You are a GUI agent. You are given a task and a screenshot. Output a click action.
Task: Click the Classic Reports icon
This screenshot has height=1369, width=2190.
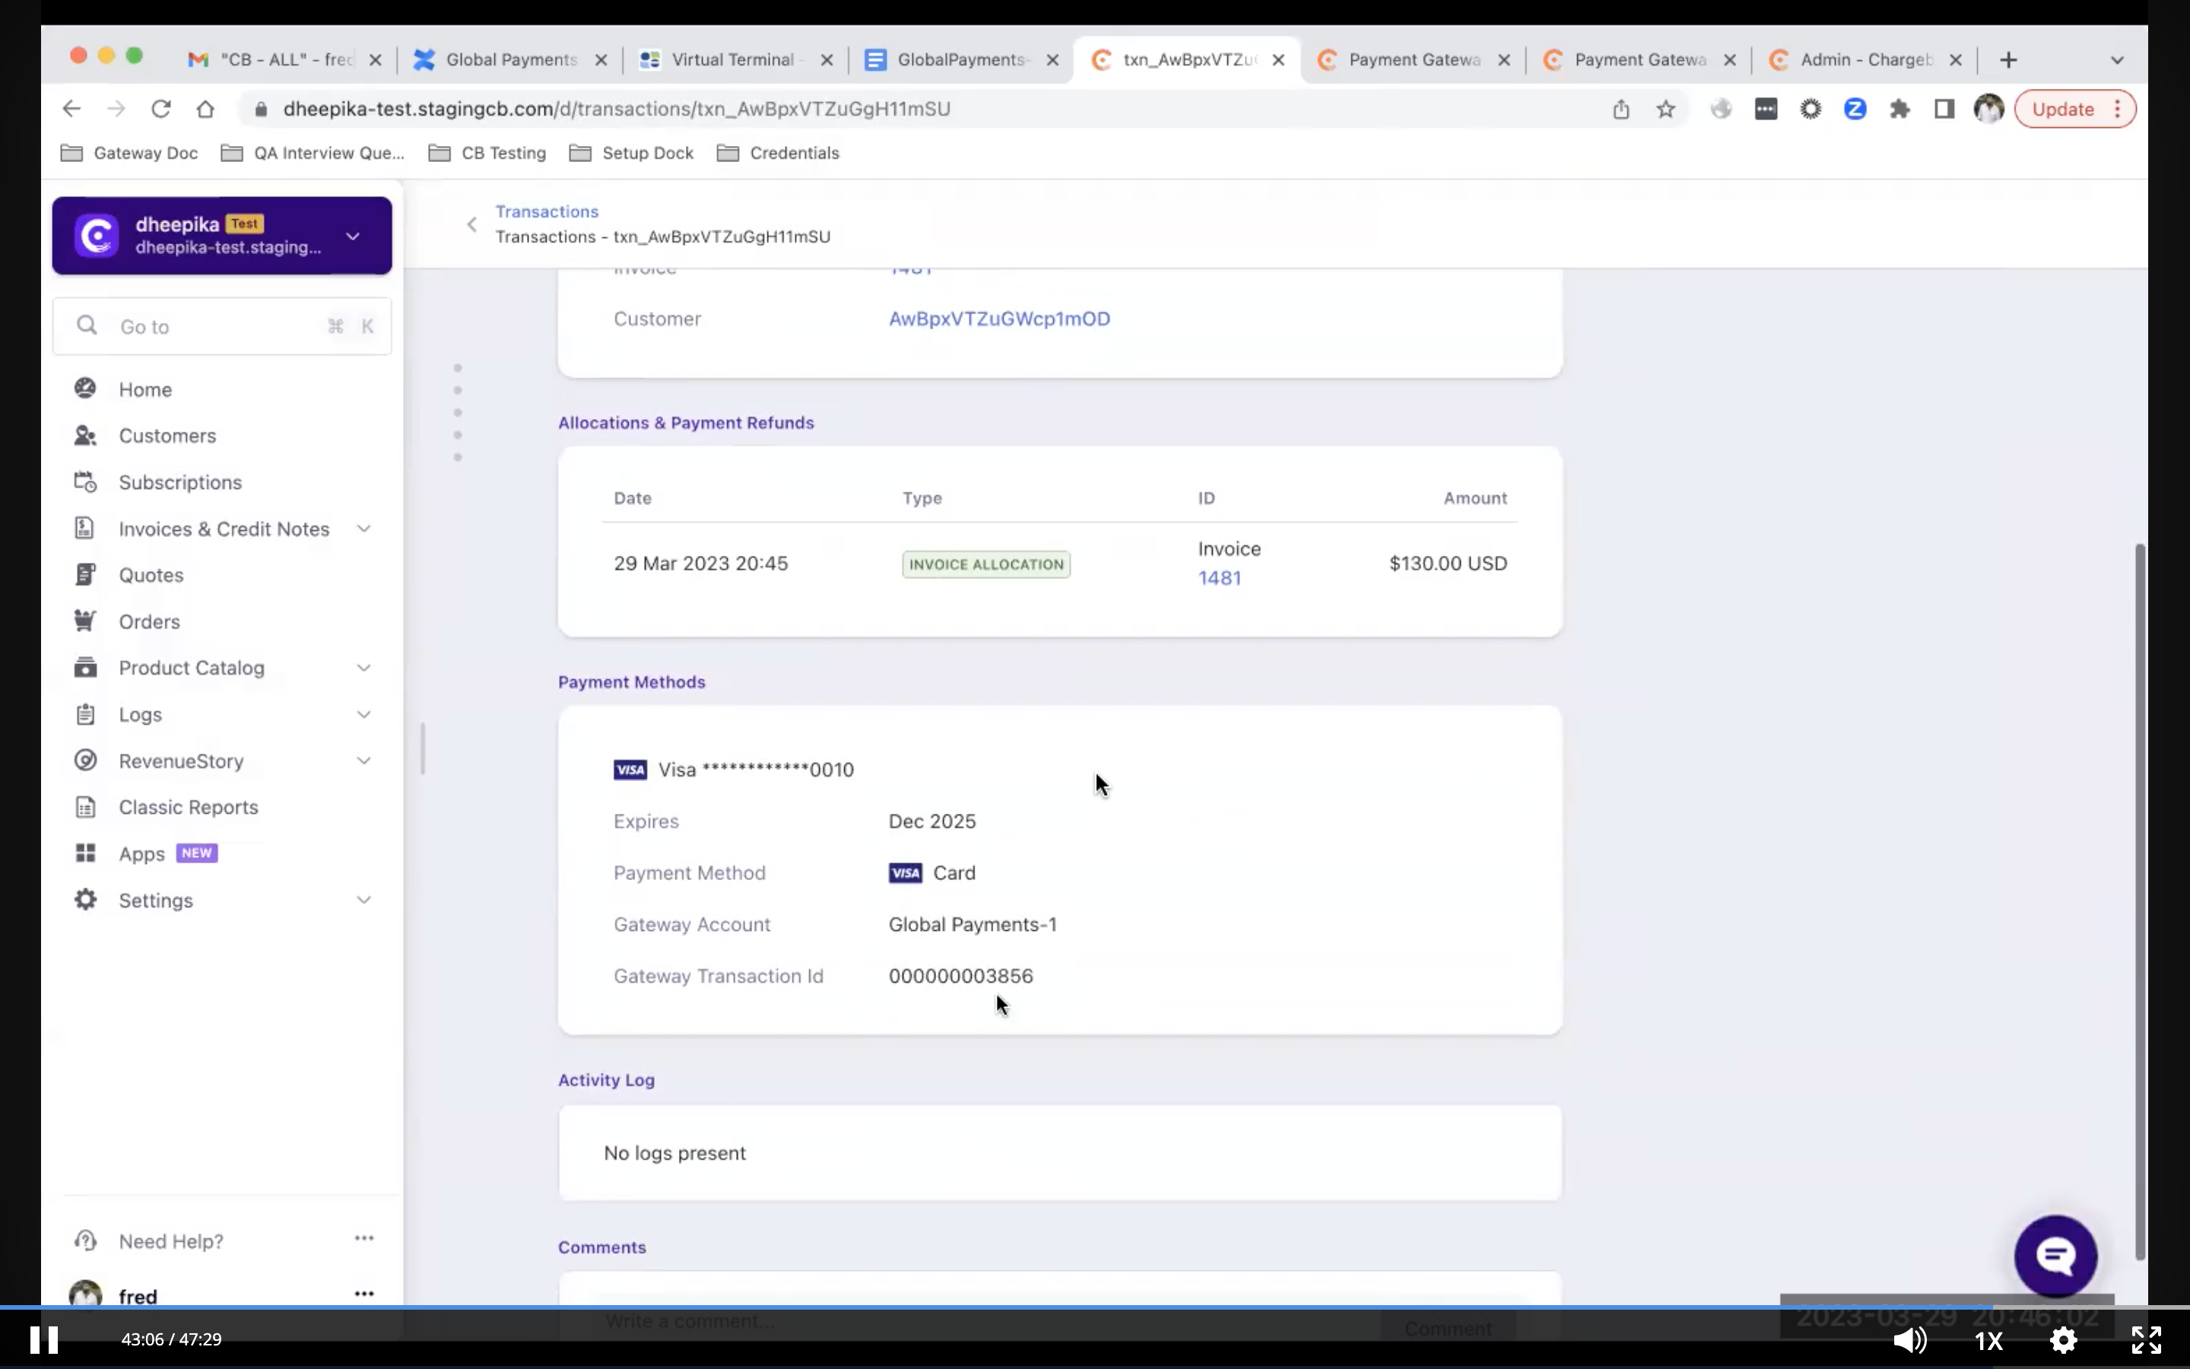coord(85,807)
